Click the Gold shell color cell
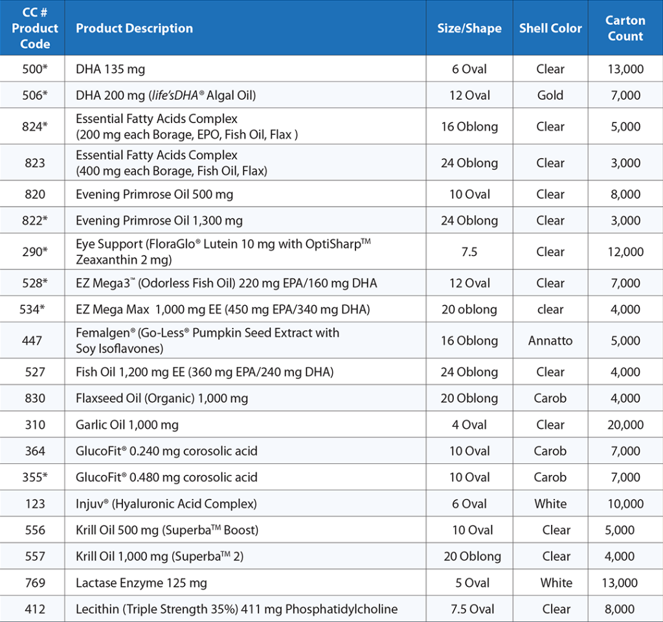This screenshot has width=663, height=622. click(x=550, y=95)
